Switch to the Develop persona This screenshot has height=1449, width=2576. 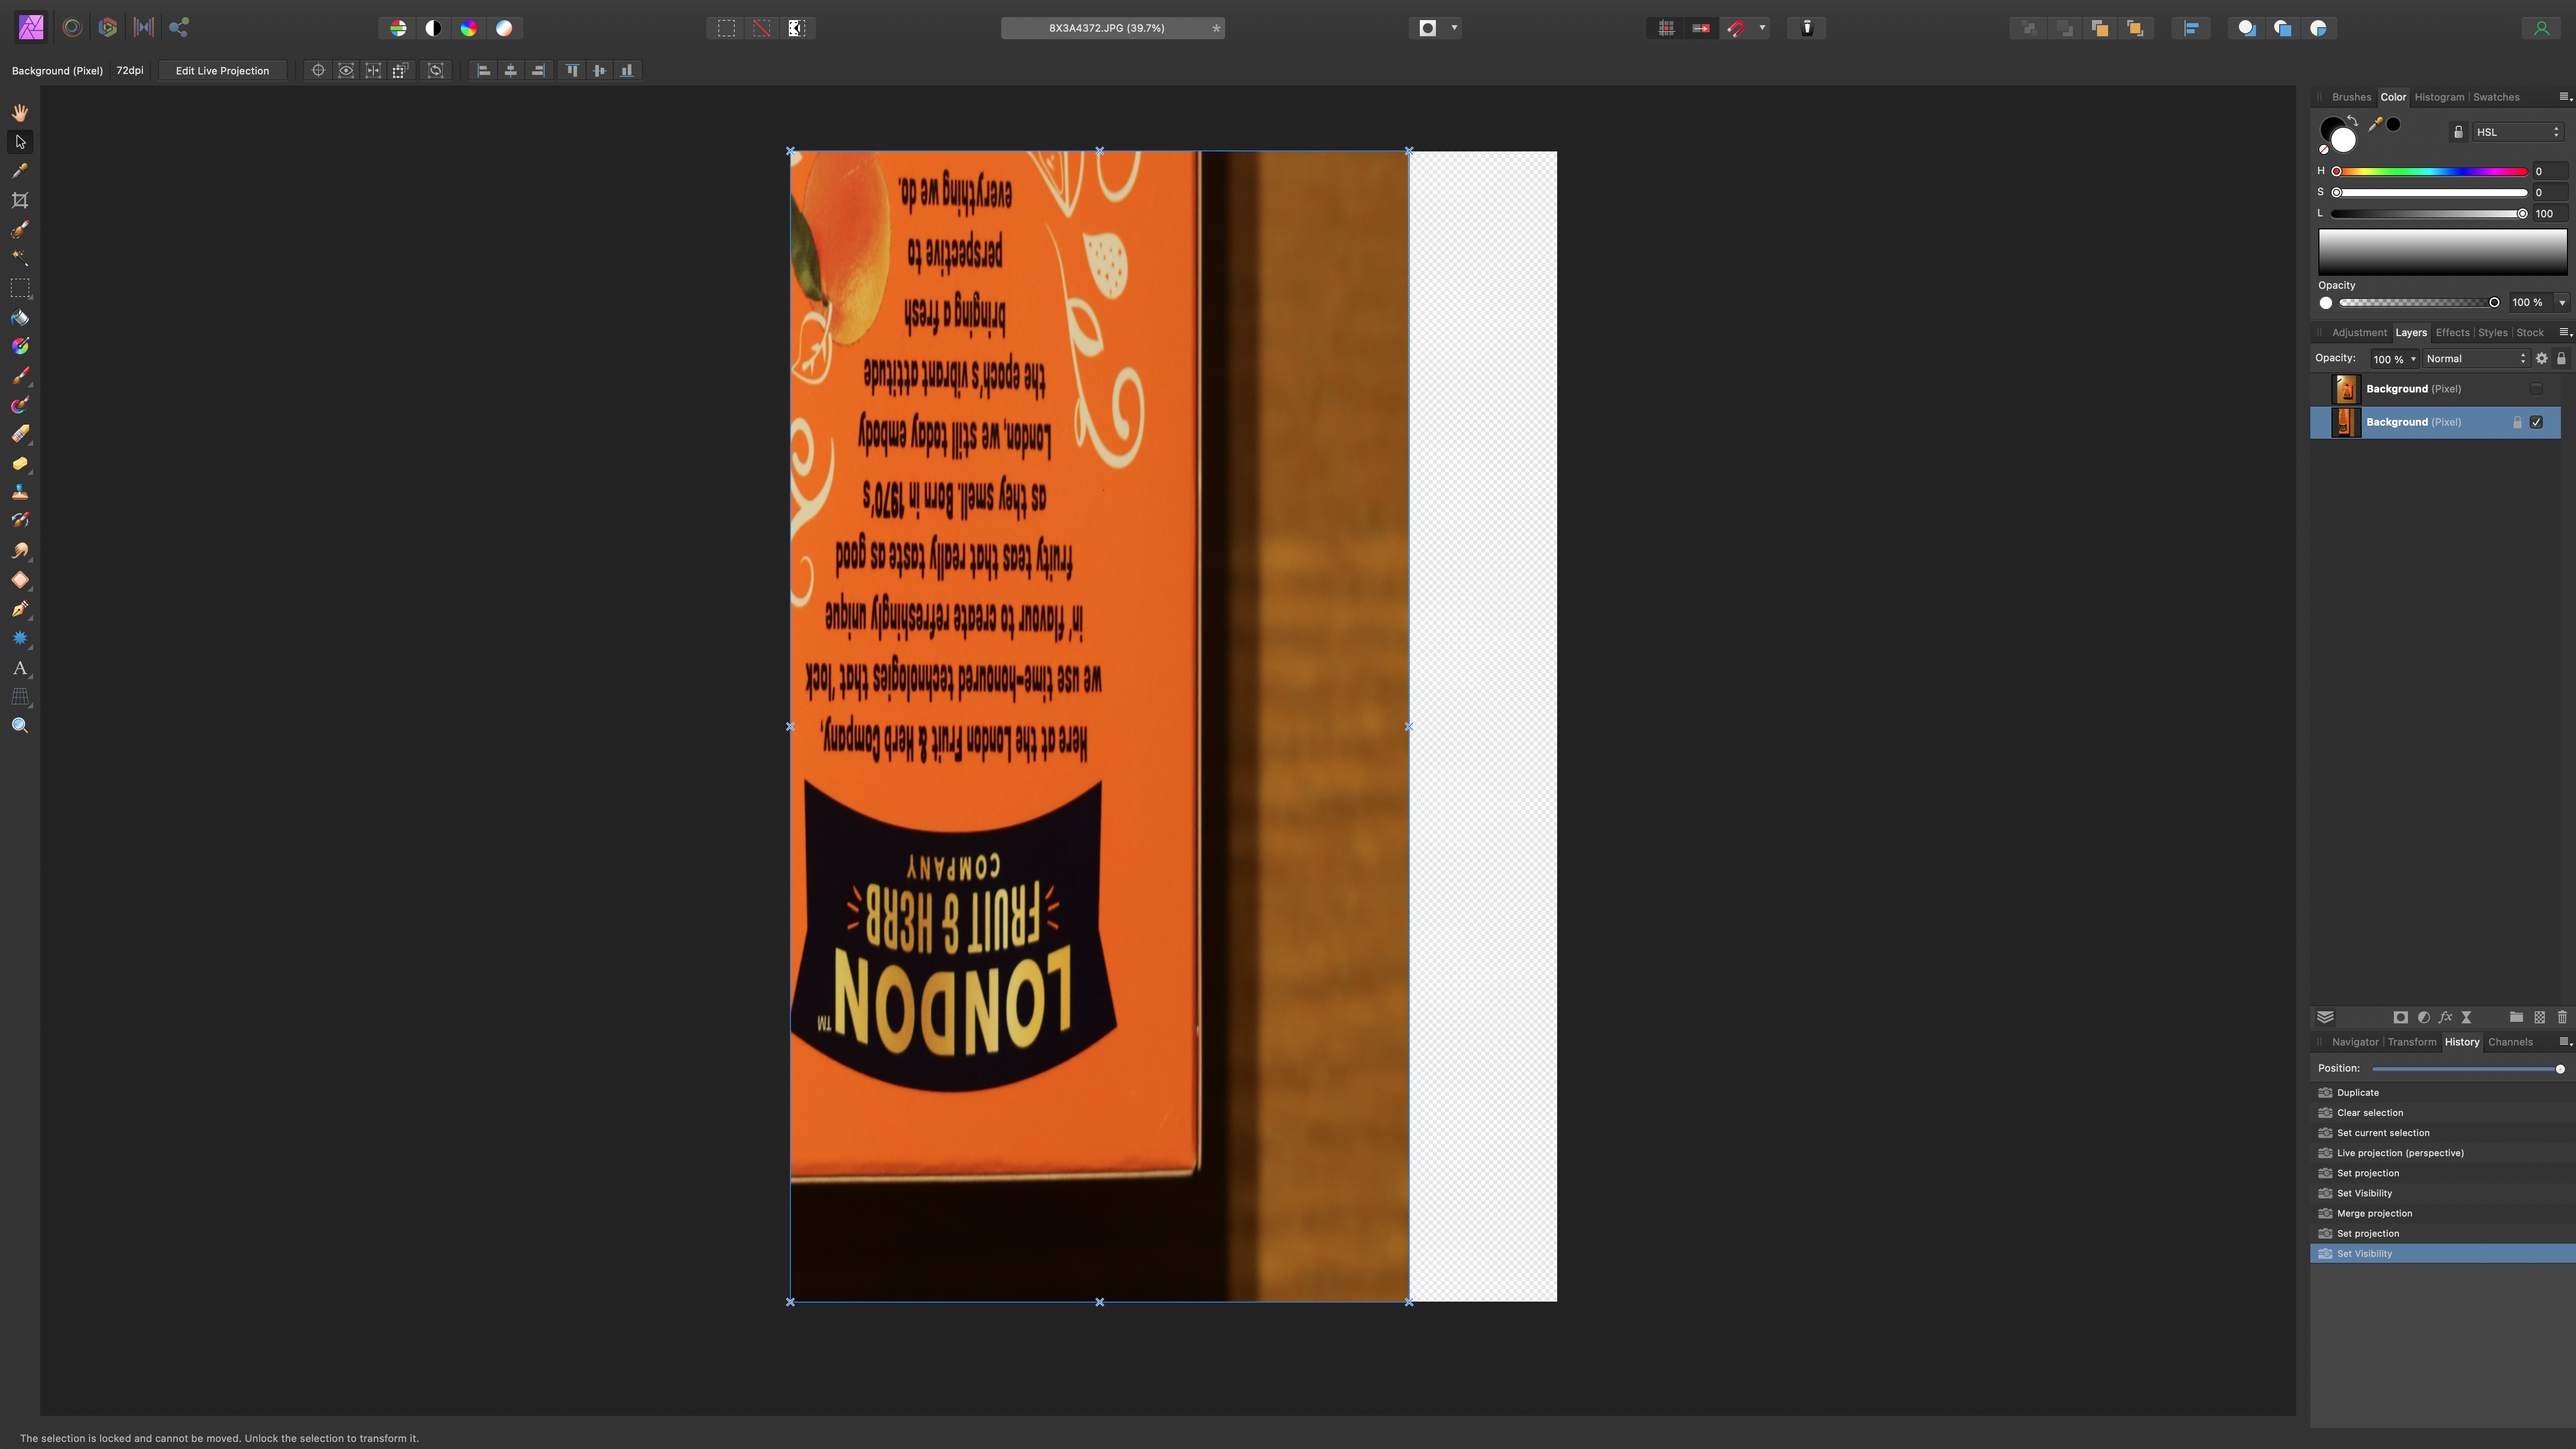[x=108, y=28]
